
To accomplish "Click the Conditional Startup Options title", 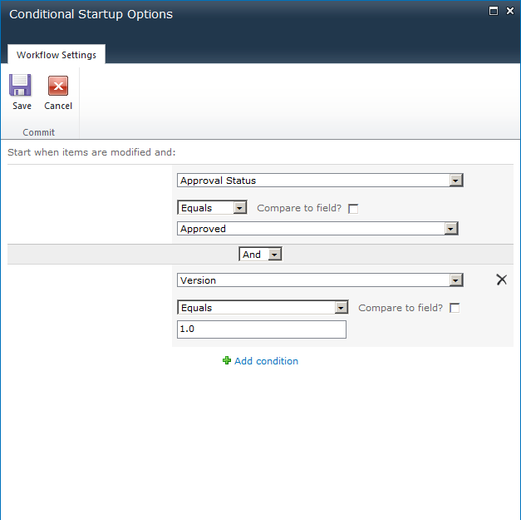I will tap(91, 14).
